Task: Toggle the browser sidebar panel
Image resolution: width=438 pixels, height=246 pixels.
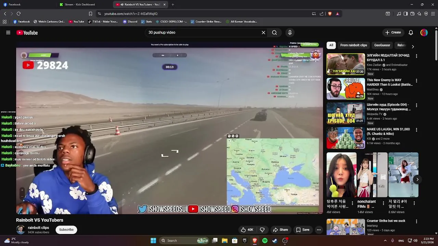Action: click(x=405, y=14)
